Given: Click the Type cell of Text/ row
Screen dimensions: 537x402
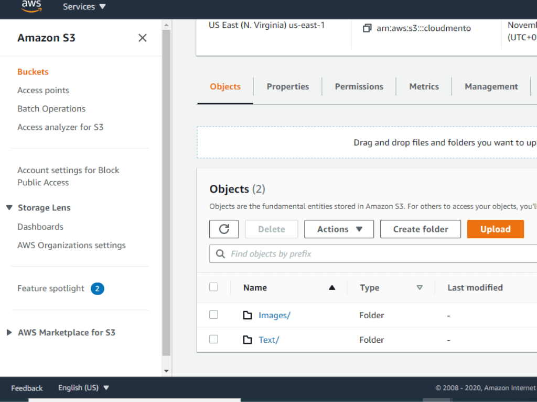Looking at the screenshot, I should (372, 340).
